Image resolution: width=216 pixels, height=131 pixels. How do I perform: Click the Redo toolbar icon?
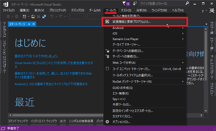(61, 17)
